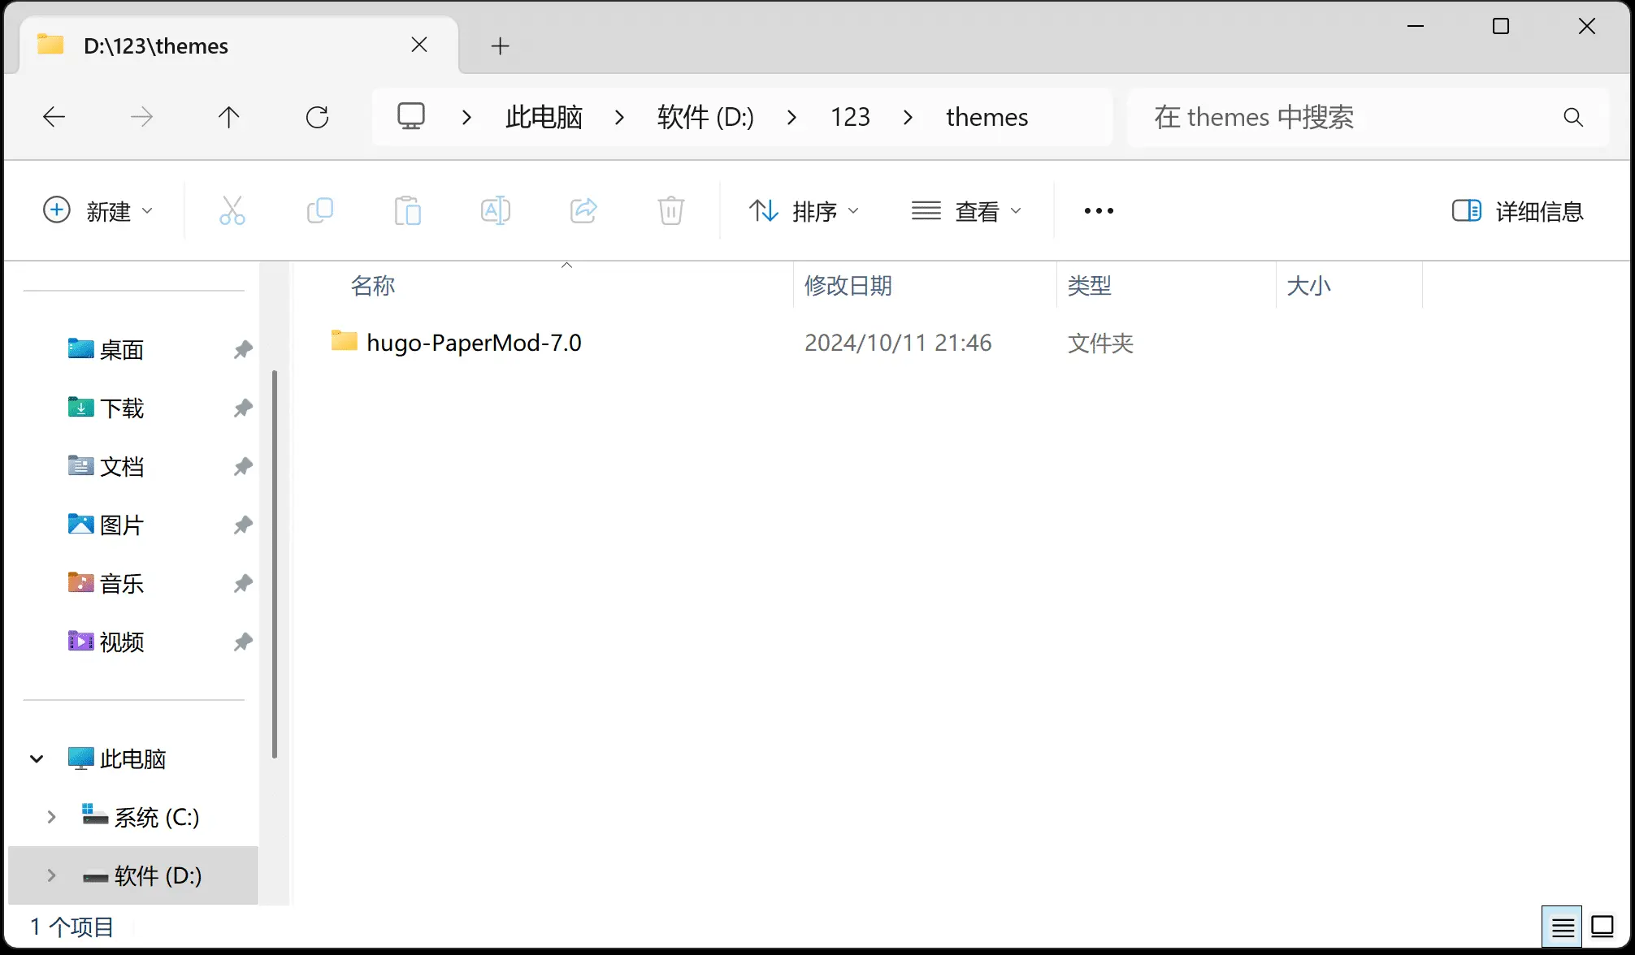Viewport: 1635px width, 955px height.
Task: Expand the 系统 (C:) drive tree node
Action: pyautogui.click(x=51, y=817)
